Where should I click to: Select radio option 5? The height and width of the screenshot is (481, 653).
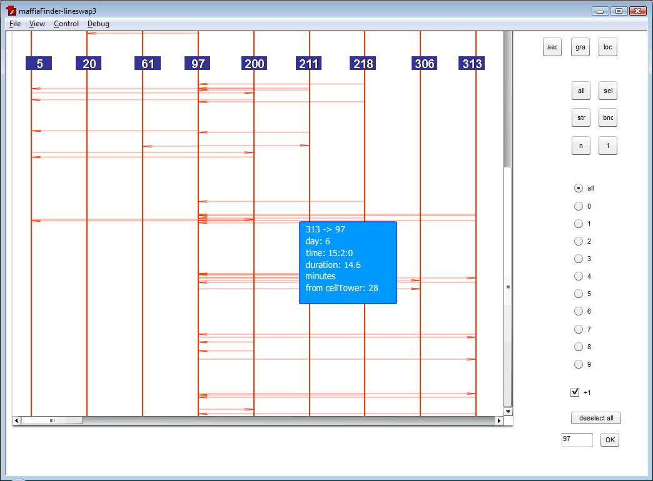click(579, 294)
